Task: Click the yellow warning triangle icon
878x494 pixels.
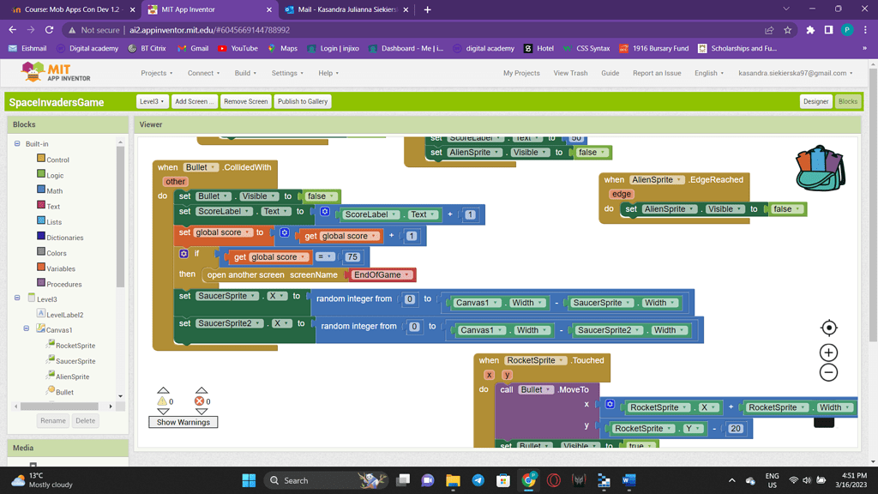Action: [x=162, y=401]
